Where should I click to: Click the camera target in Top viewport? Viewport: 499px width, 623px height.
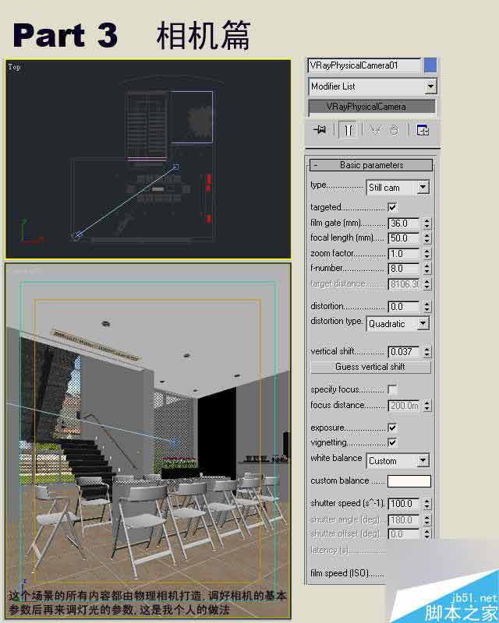pos(175,167)
